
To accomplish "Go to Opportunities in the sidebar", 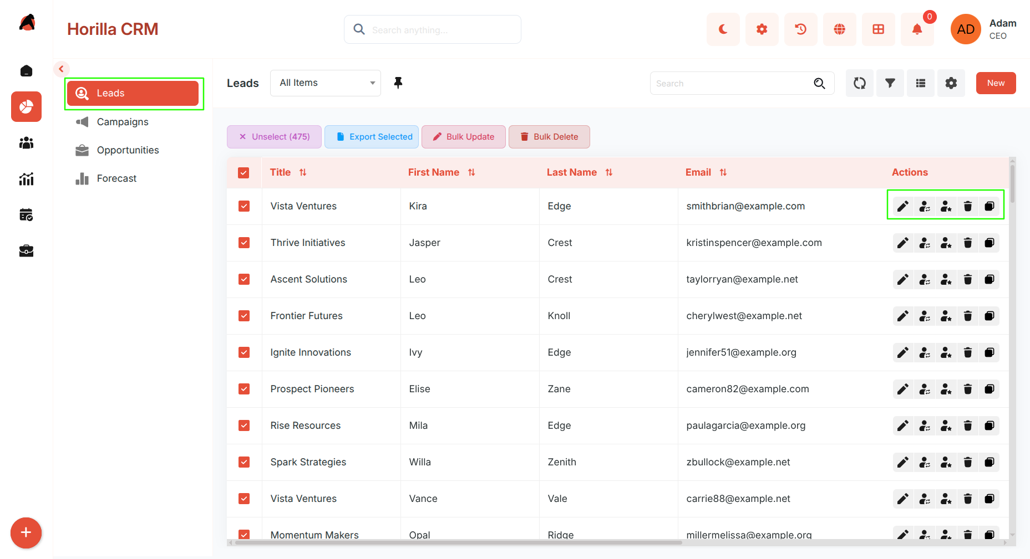I will click(128, 150).
